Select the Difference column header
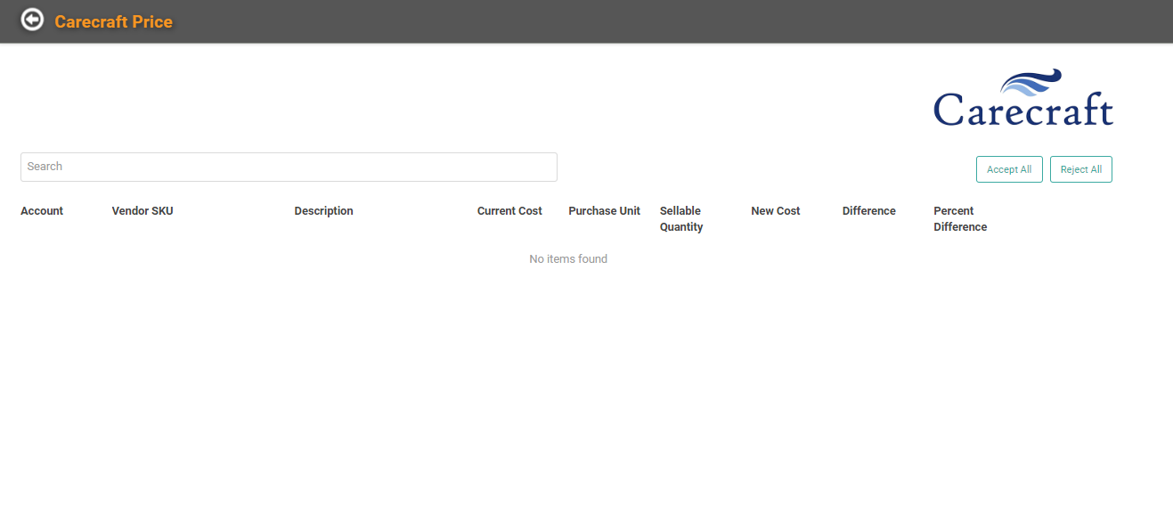This screenshot has width=1173, height=507. [869, 211]
